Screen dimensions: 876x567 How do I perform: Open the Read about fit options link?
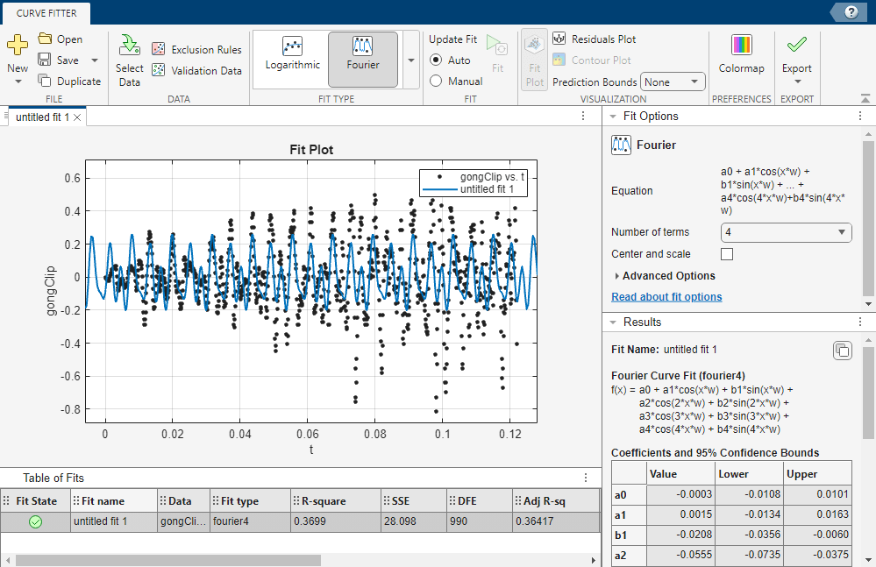[x=666, y=297]
